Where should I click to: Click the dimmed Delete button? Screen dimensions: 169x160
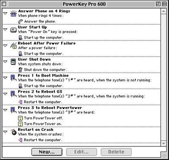click(116, 152)
